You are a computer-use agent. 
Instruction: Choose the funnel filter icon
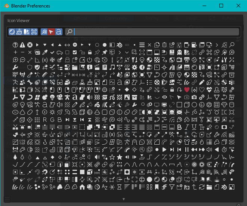click(x=172, y=187)
